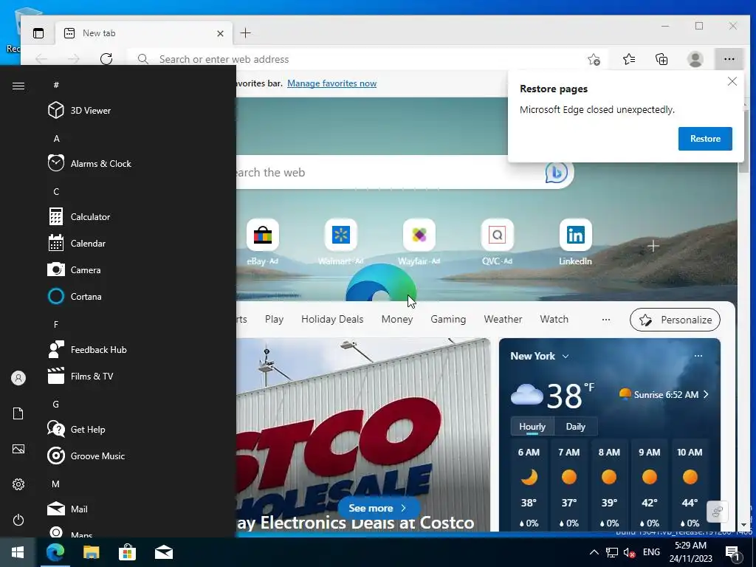The image size is (756, 567).
Task: Open Documents from the Start sidebar
Action: [x=18, y=413]
